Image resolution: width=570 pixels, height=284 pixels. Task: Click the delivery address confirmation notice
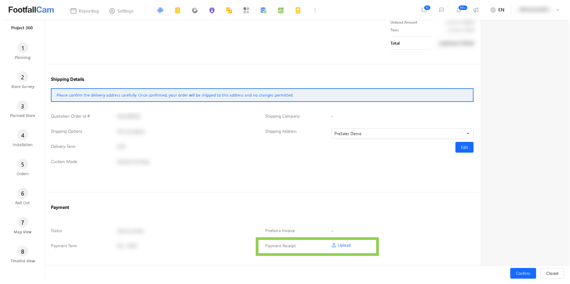[262, 95]
